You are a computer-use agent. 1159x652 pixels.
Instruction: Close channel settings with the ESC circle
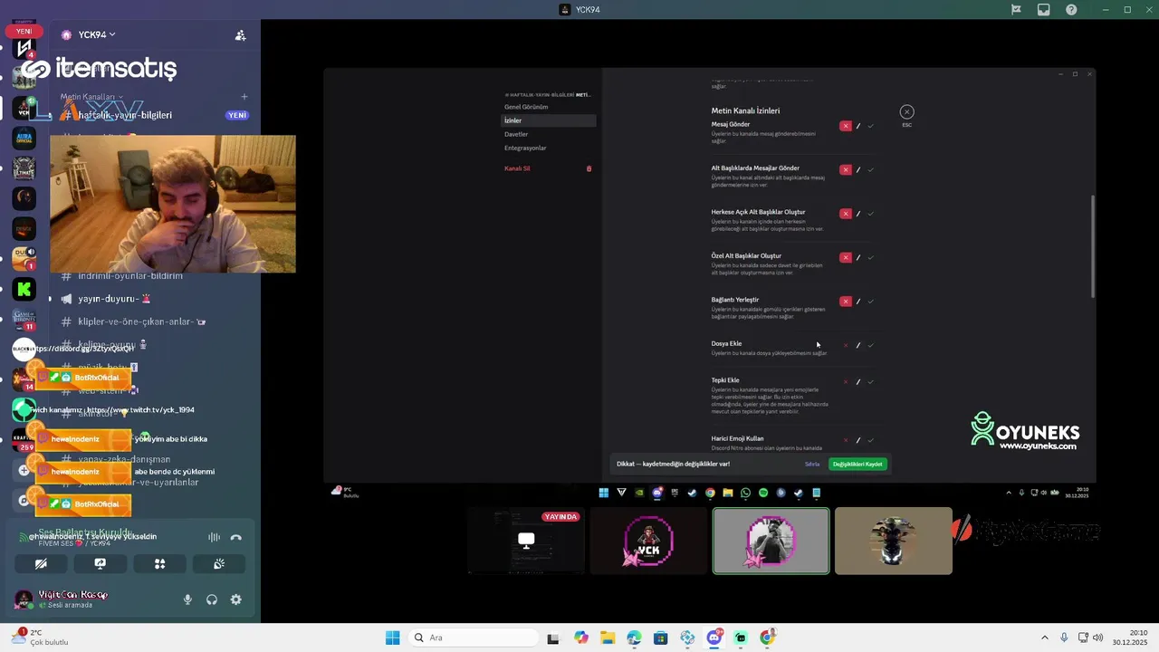(906, 112)
